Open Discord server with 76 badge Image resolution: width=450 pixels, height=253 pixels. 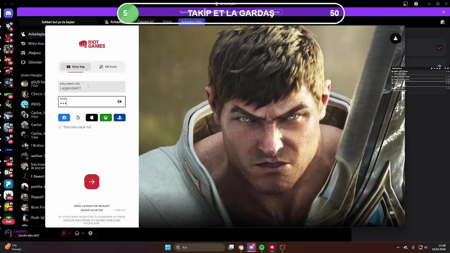tap(8, 60)
